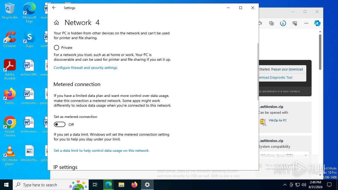The image size is (338, 190).
Task: Open Firefox from the taskbar
Action: tap(134, 185)
